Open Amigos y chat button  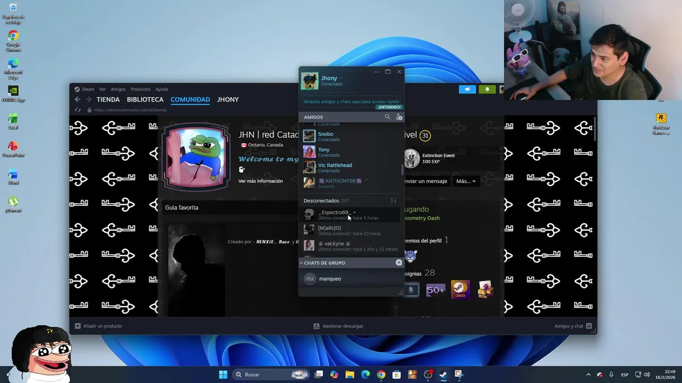tap(573, 326)
